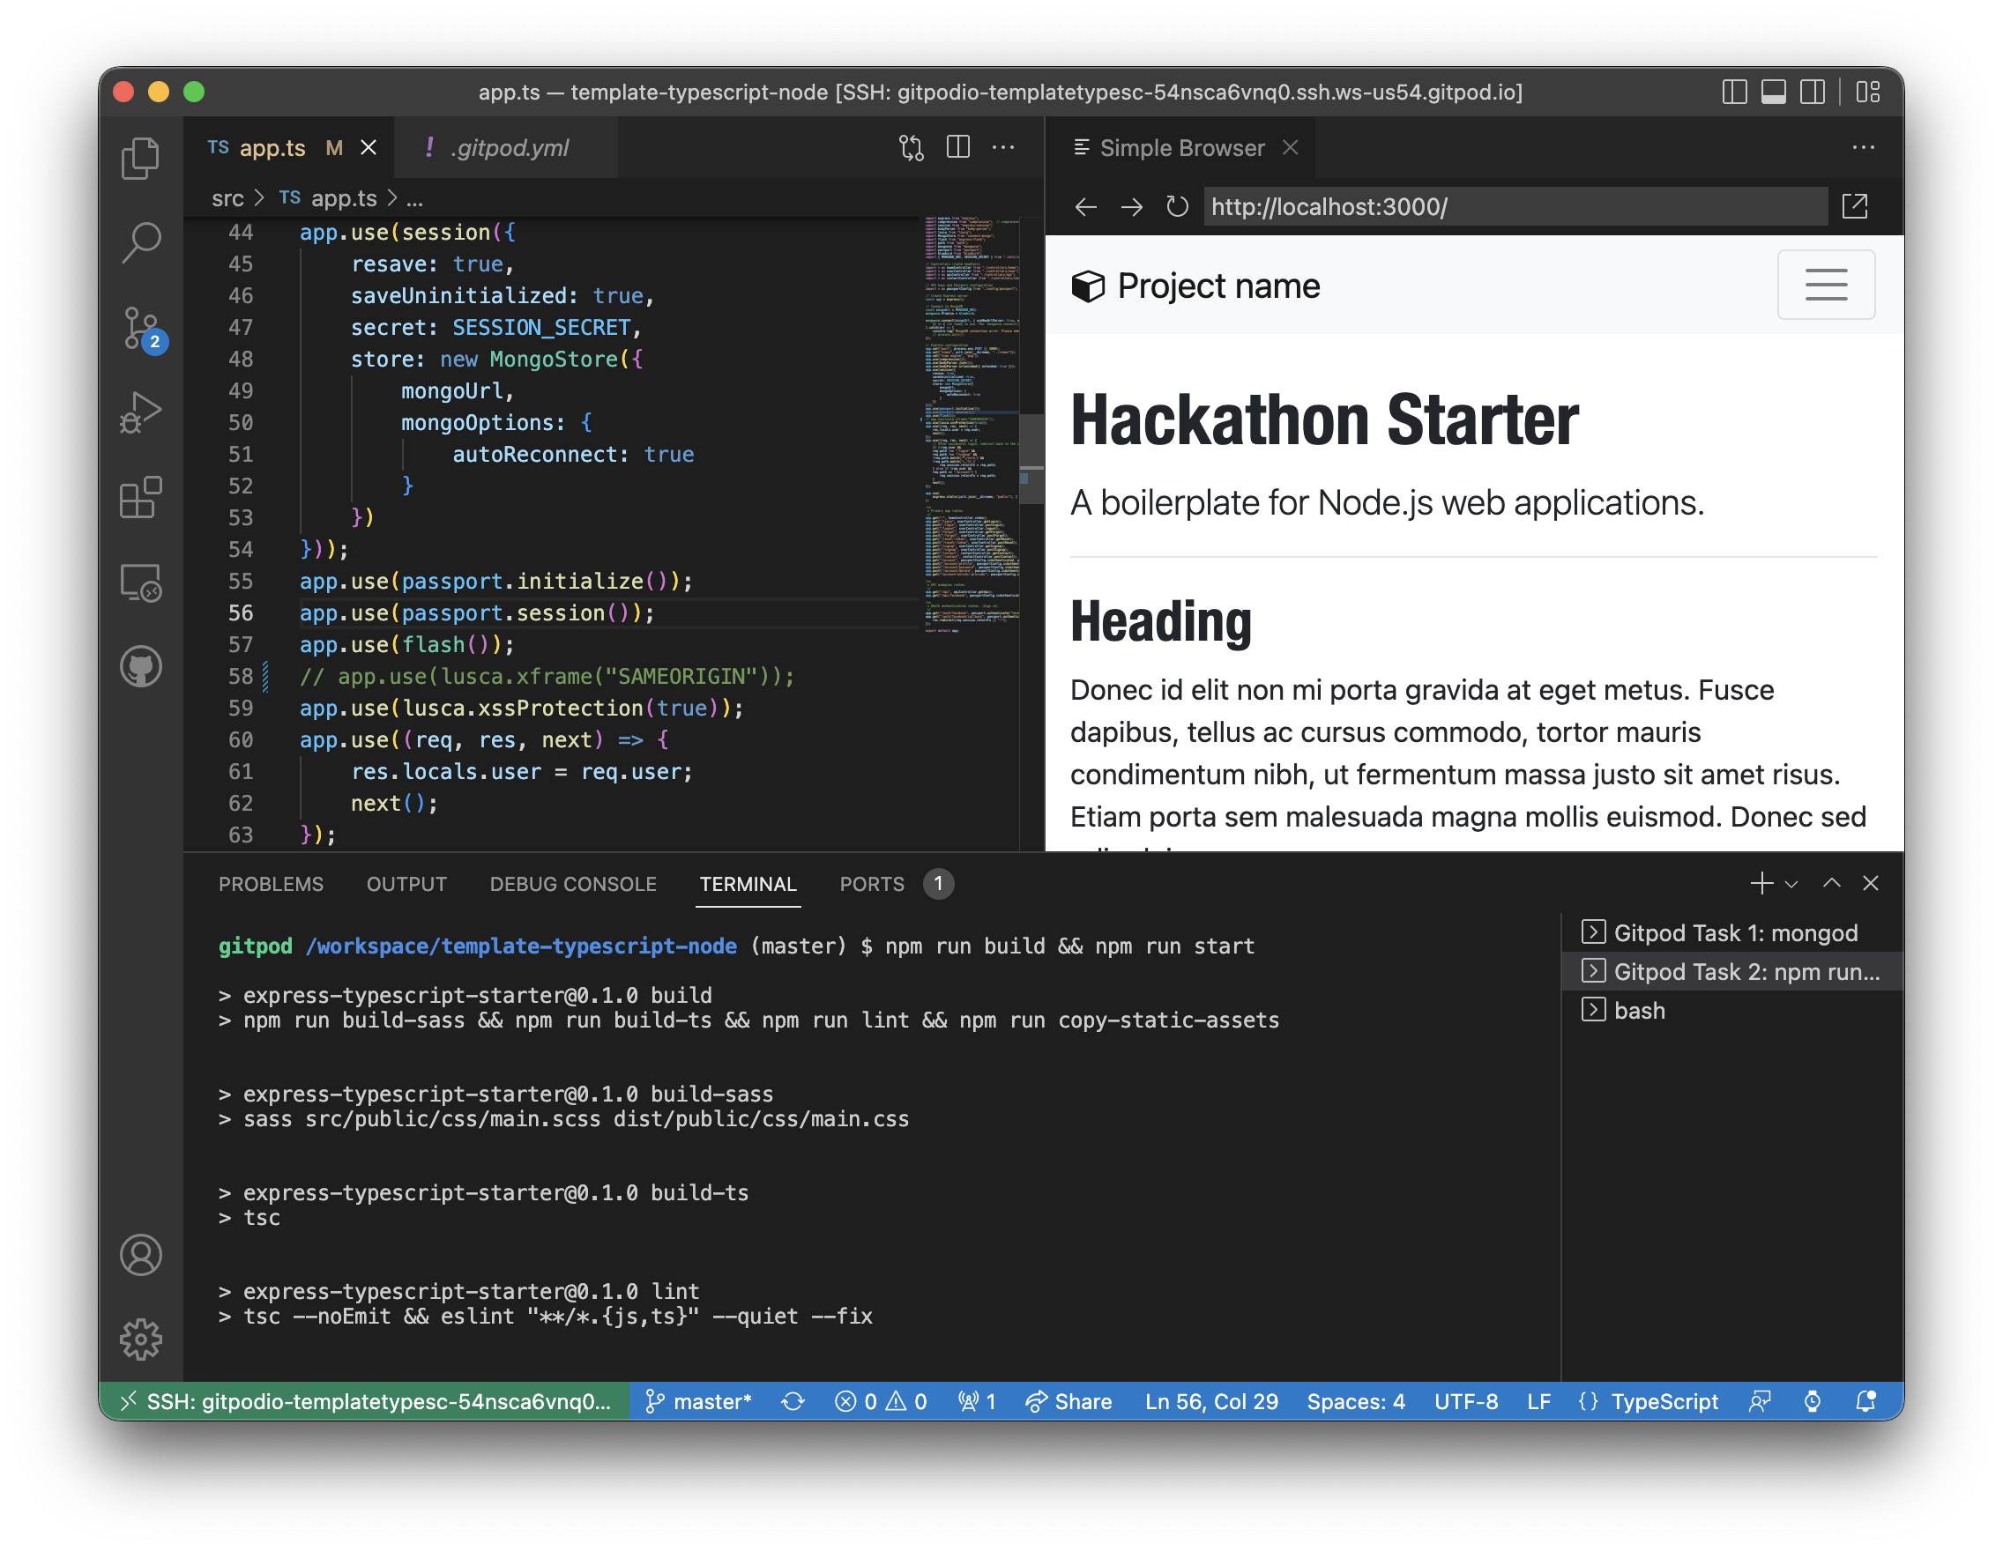This screenshot has height=1551, width=2003.
Task: Select Gitpod Task 2: npm run terminal
Action: click(x=1731, y=972)
